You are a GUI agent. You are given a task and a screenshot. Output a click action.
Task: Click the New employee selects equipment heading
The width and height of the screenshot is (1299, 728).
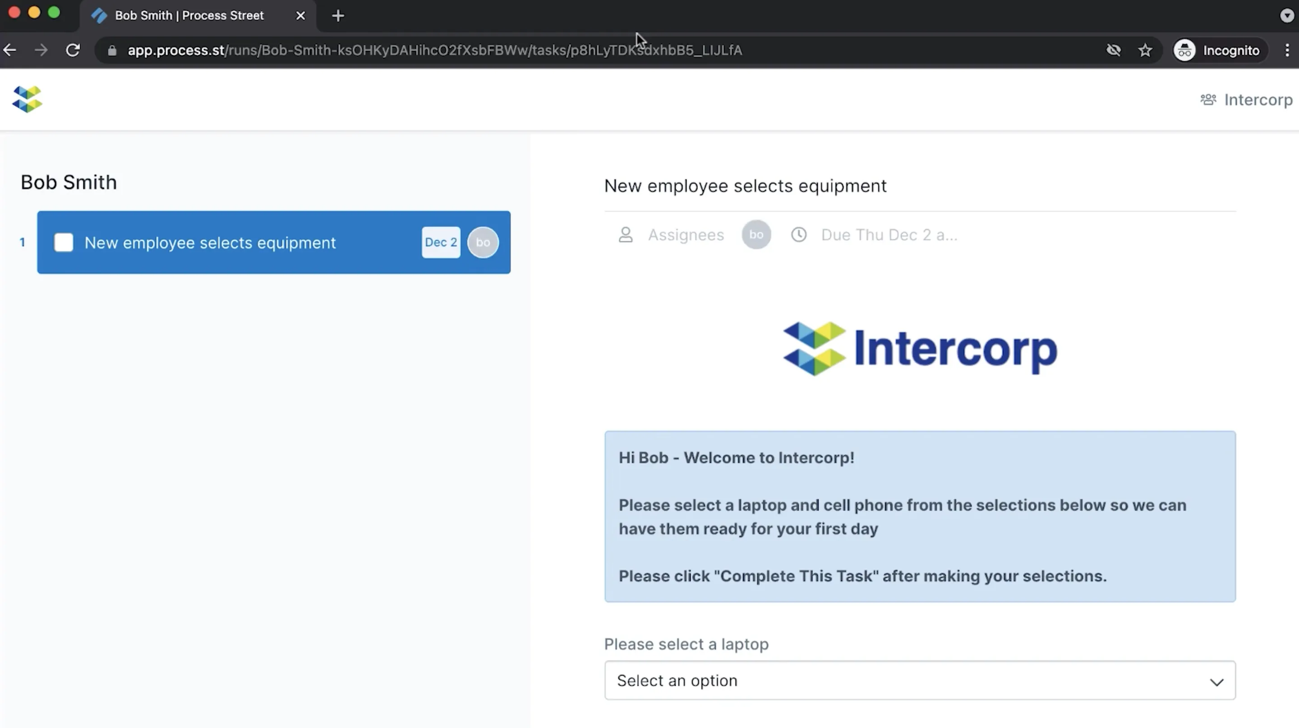[745, 186]
